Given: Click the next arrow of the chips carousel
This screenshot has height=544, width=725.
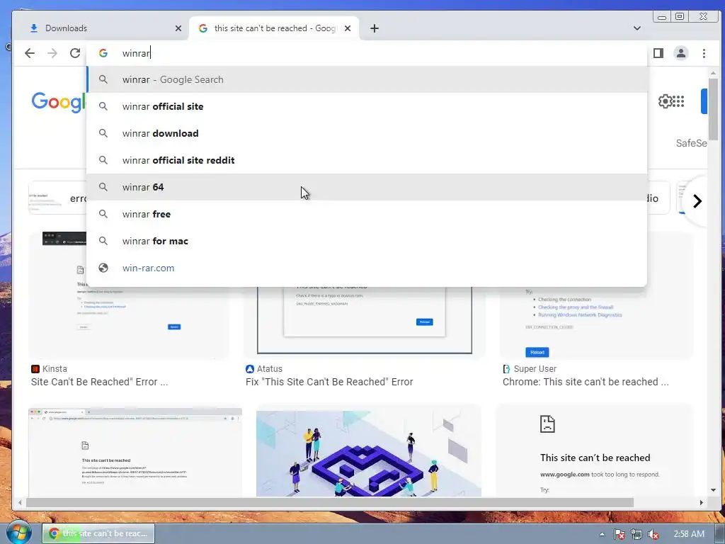Looking at the screenshot, I should (697, 200).
